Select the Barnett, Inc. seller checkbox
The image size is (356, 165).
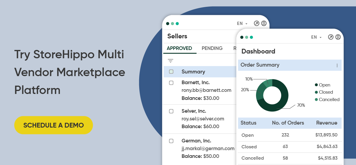pos(171,83)
